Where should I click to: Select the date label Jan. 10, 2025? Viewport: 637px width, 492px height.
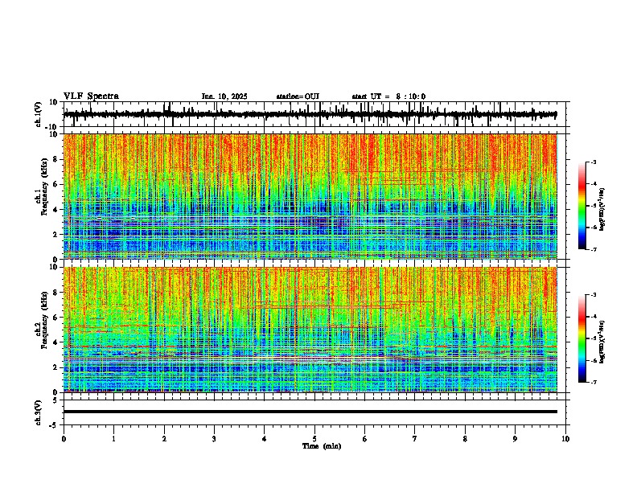point(224,96)
